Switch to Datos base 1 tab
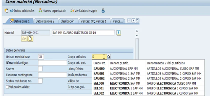Screen dimensions: 210x96 coord(20,21)
